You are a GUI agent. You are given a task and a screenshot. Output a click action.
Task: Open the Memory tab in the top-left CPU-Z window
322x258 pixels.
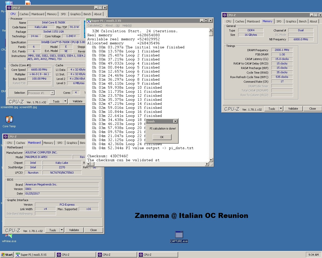pos(52,14)
